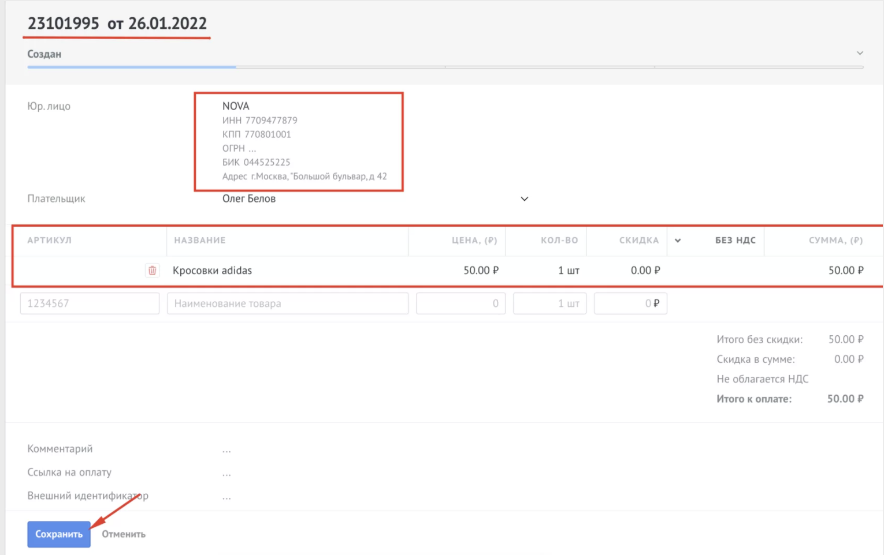Expand the Создан status chevron
The image size is (884, 555).
[859, 53]
